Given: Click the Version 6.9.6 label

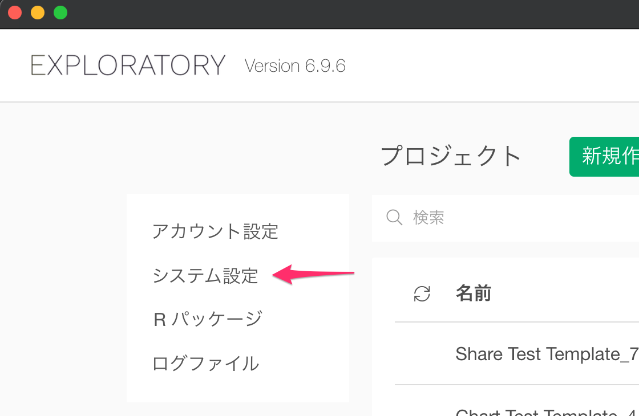Looking at the screenshot, I should click(x=295, y=66).
